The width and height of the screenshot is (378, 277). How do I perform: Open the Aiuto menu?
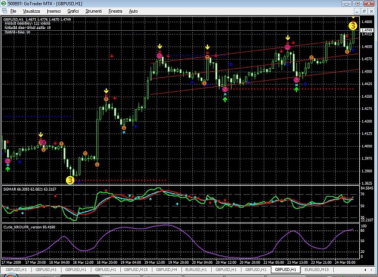pos(133,11)
